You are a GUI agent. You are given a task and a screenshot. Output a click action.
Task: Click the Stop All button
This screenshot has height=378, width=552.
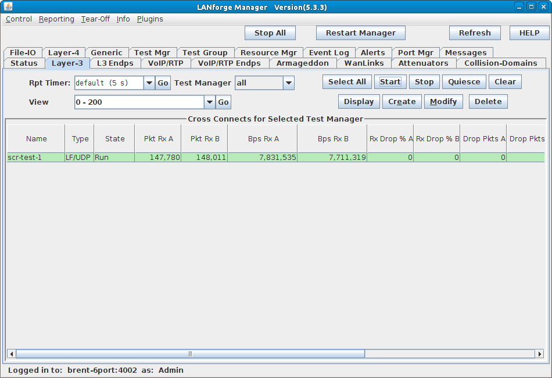pyautogui.click(x=270, y=33)
